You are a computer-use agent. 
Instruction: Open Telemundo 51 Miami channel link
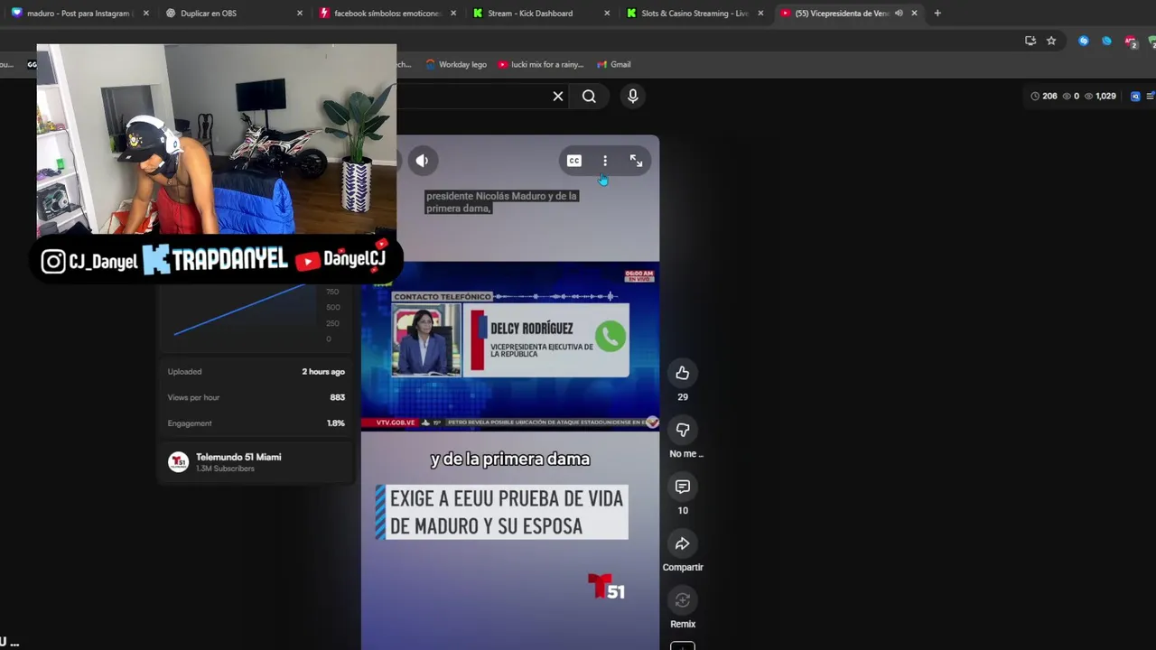click(238, 457)
